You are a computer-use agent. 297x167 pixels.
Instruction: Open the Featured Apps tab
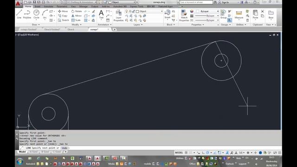pos(165,6)
